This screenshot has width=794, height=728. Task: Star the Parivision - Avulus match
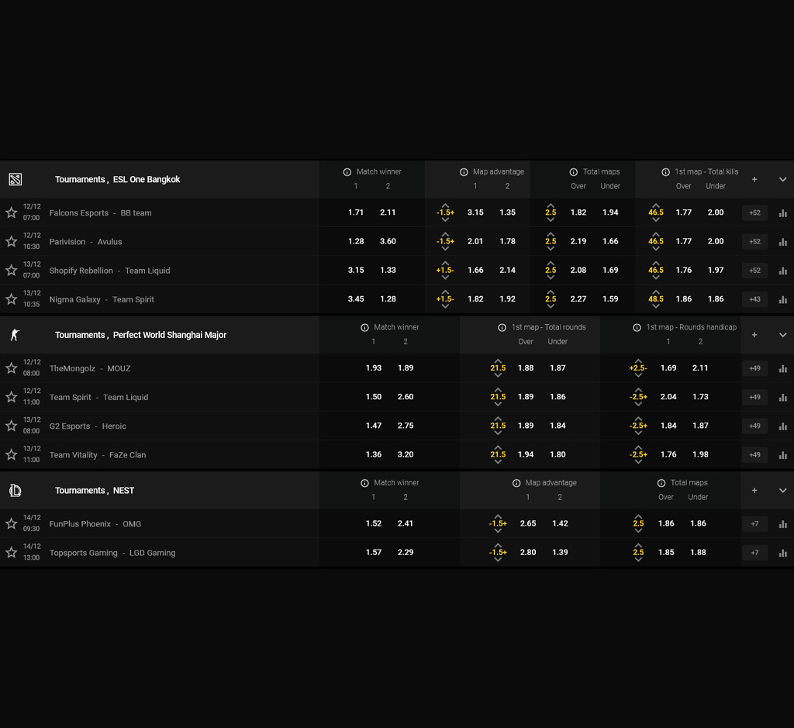point(11,241)
